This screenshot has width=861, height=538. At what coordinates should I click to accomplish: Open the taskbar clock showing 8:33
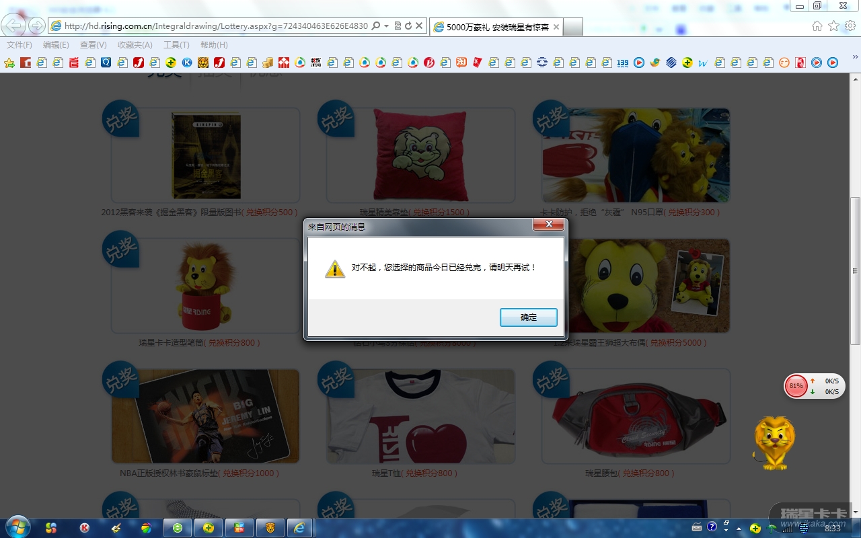click(833, 529)
